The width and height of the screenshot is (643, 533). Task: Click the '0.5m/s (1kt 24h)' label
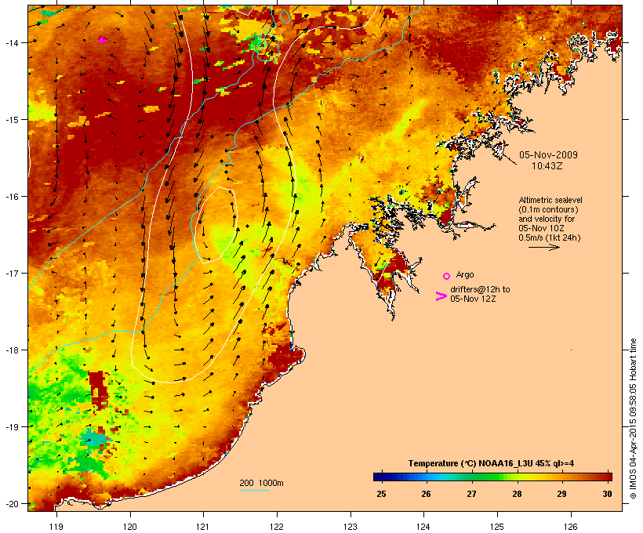coord(550,237)
